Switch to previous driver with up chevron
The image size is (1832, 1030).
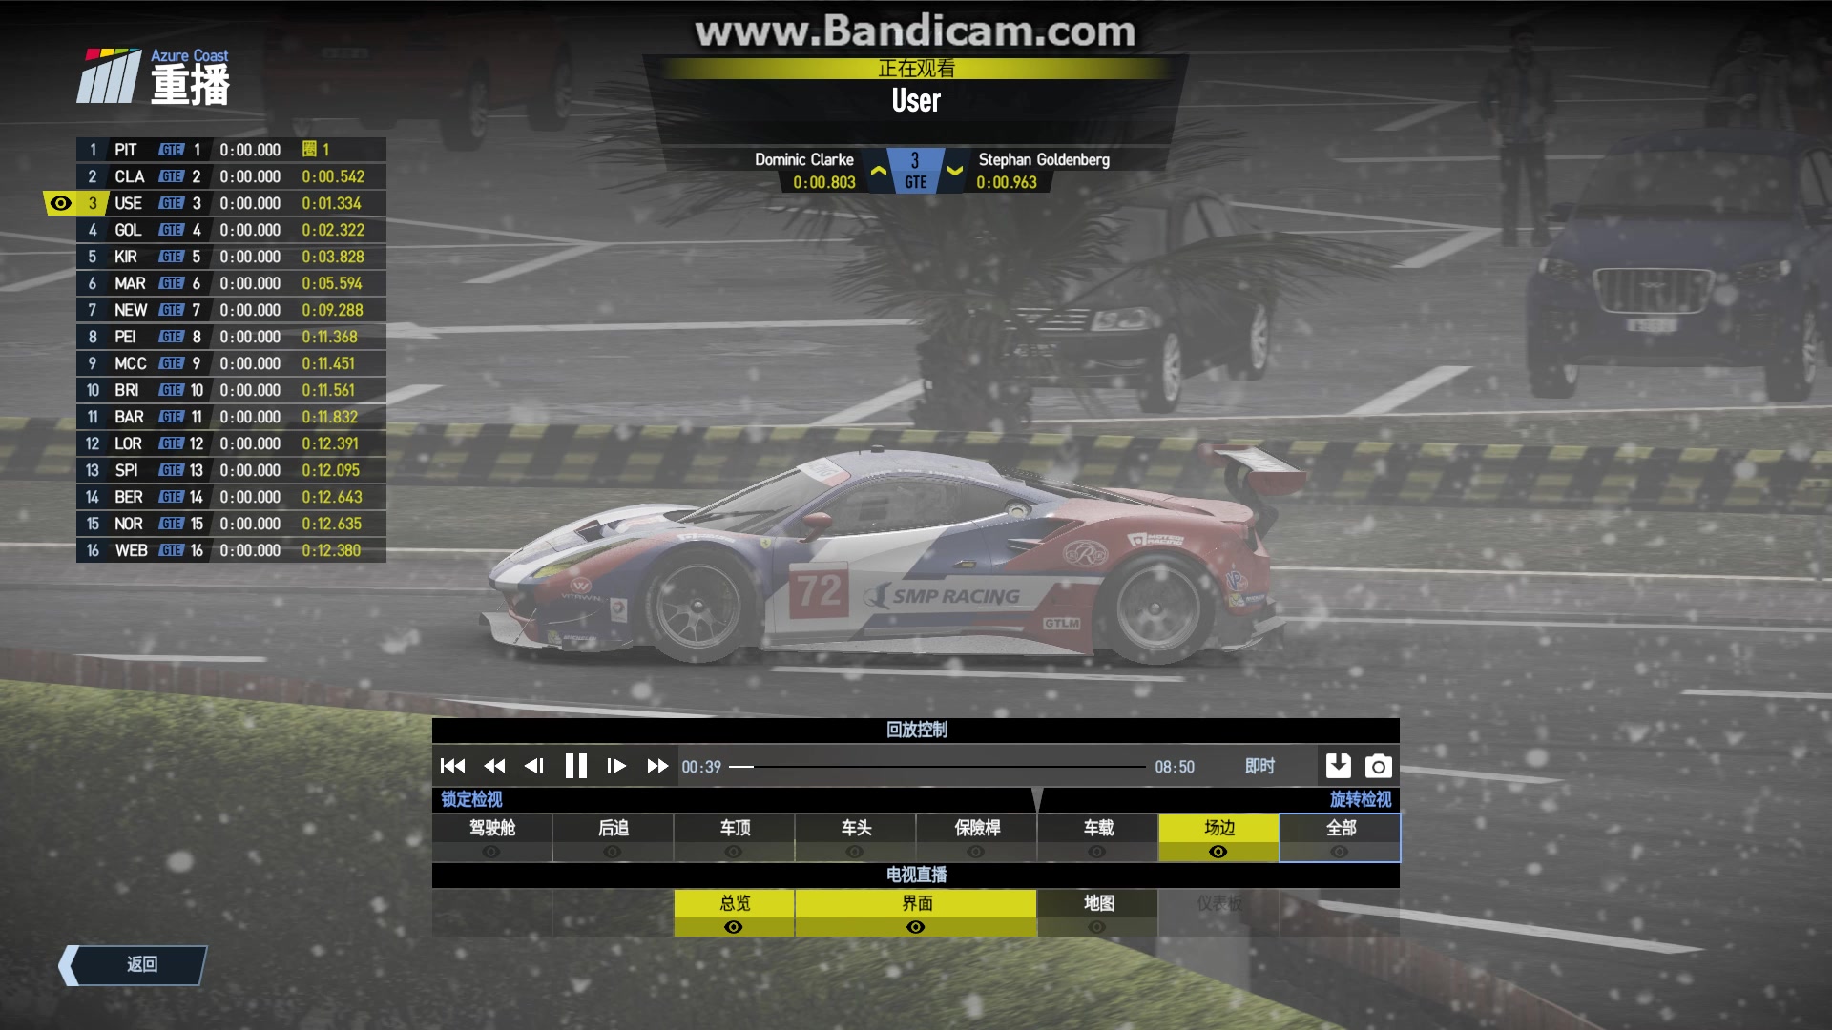pyautogui.click(x=879, y=172)
